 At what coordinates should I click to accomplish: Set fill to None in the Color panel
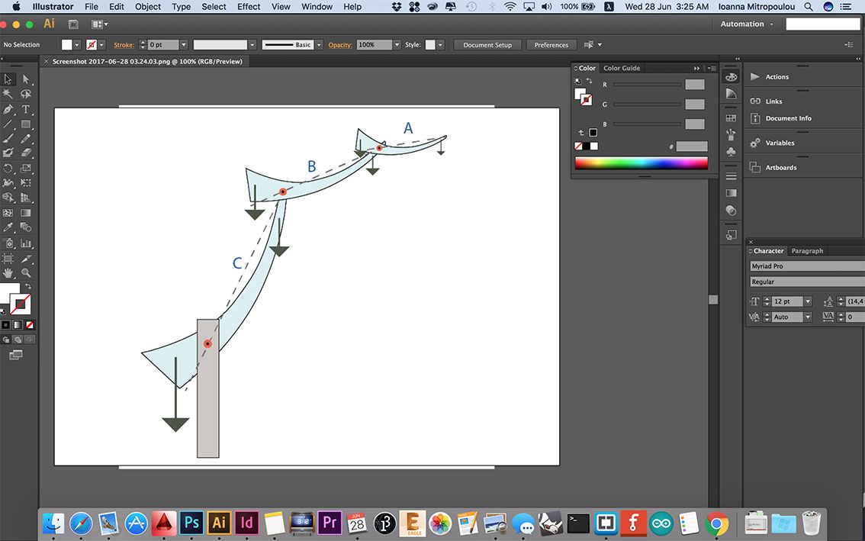(577, 146)
